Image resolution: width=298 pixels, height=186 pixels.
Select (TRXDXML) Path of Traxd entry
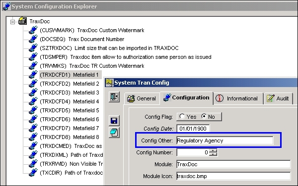(x=71, y=155)
